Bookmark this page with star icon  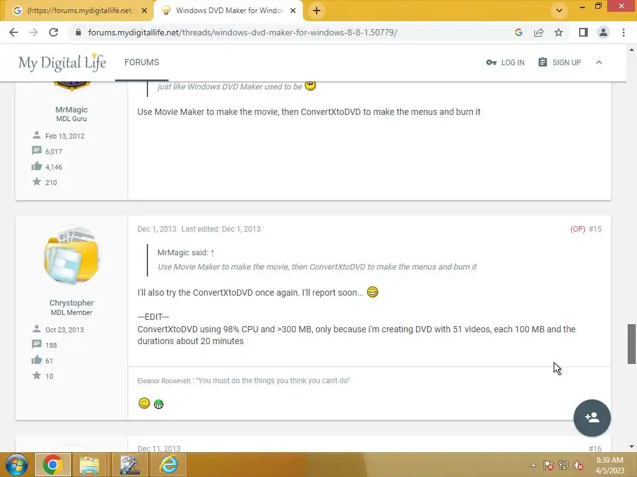click(x=559, y=32)
